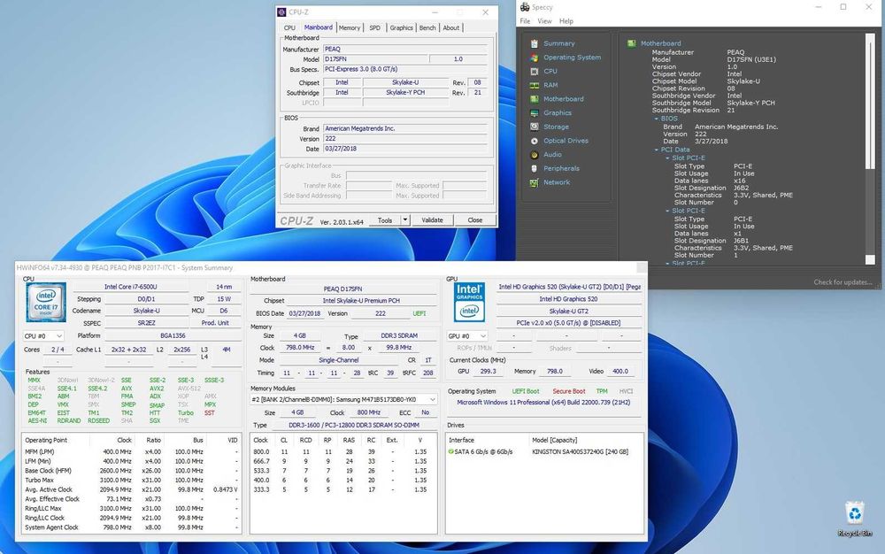885x554 pixels.
Task: Click Motherboard heading icon in Speccy details pane
Action: click(x=632, y=43)
